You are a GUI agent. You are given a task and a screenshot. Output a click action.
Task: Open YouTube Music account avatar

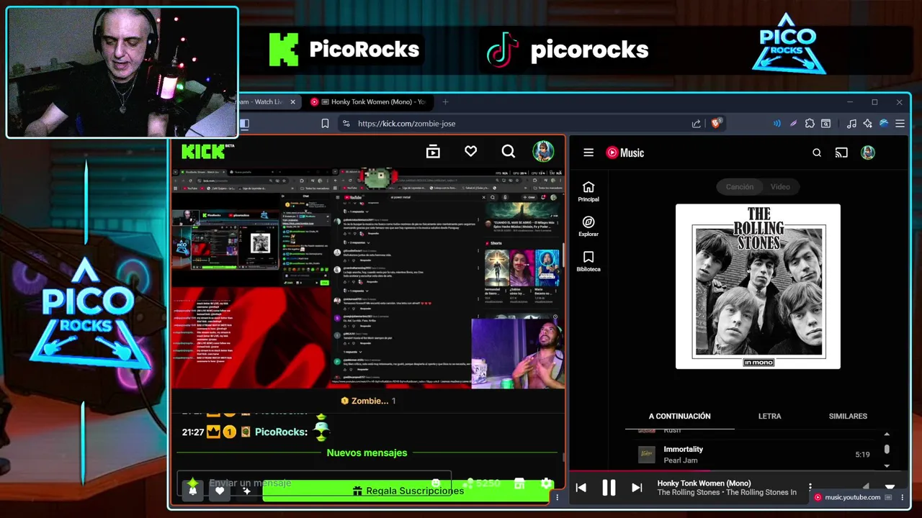click(868, 153)
